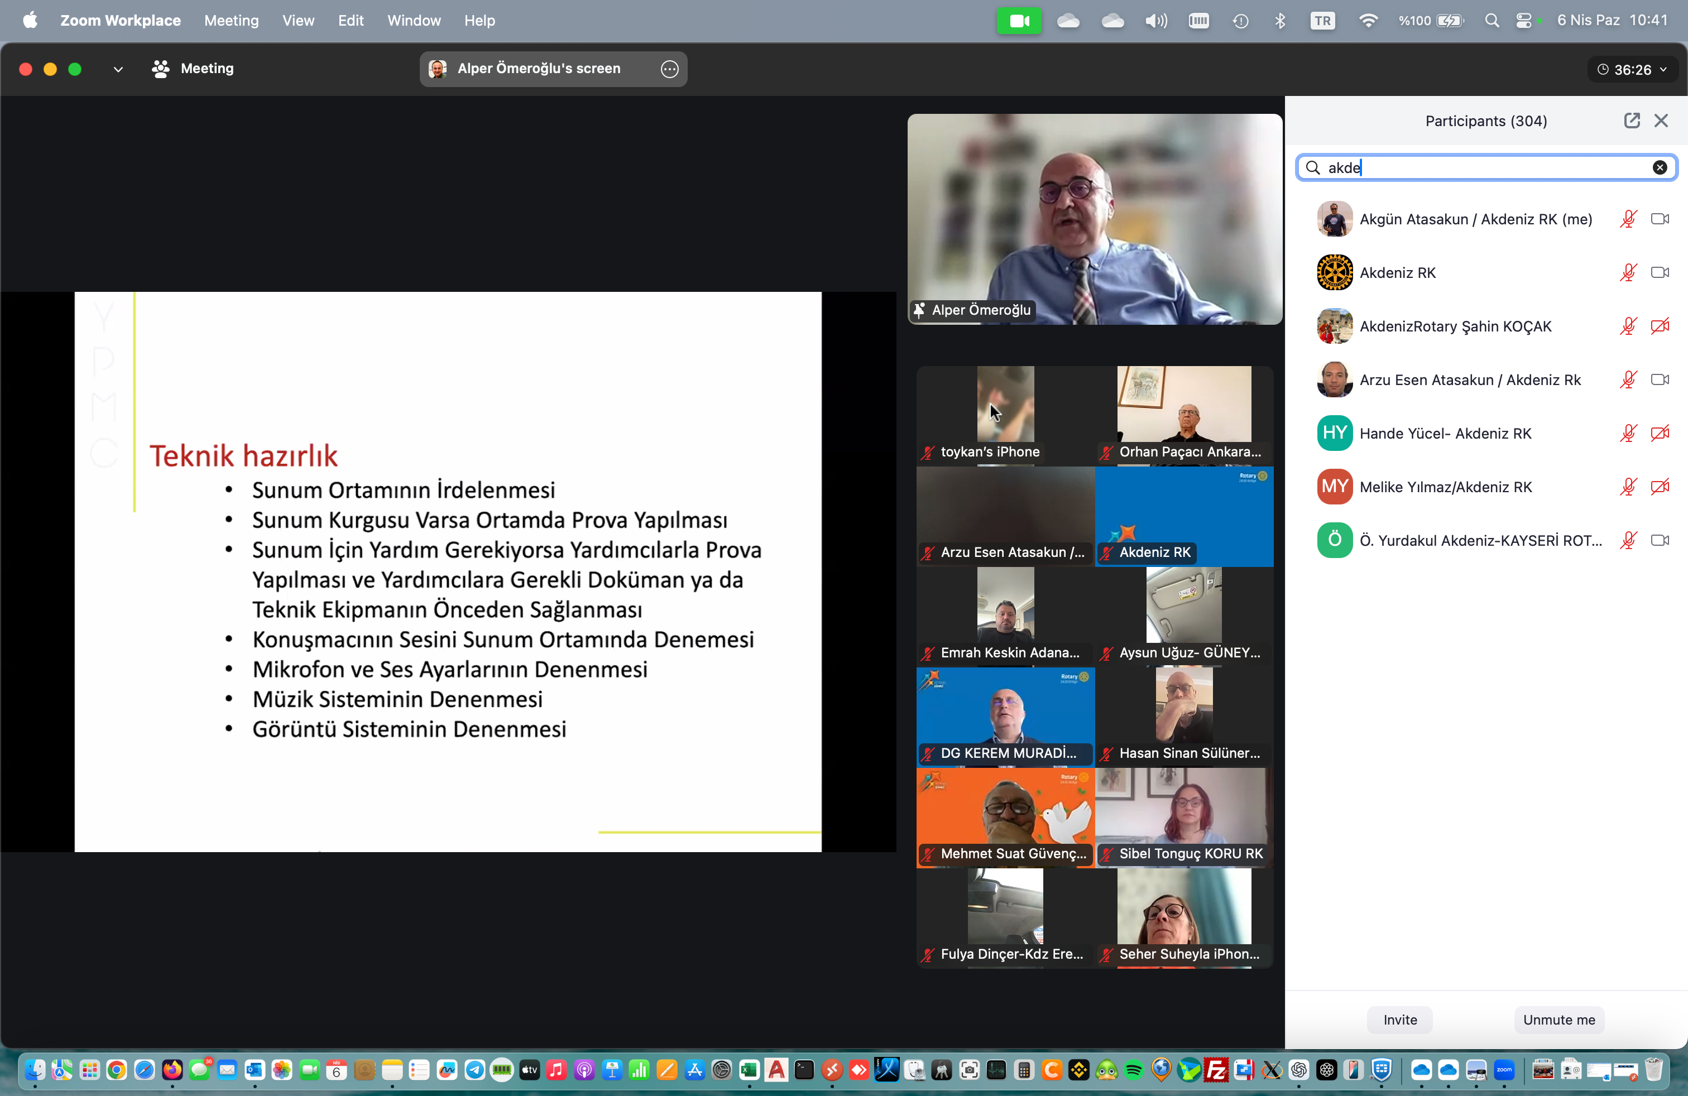Click the camera icon for Arzu Esen Atasakun

[x=1660, y=379]
